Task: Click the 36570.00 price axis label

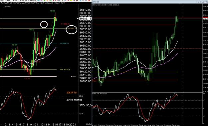Action: click(x=86, y=23)
